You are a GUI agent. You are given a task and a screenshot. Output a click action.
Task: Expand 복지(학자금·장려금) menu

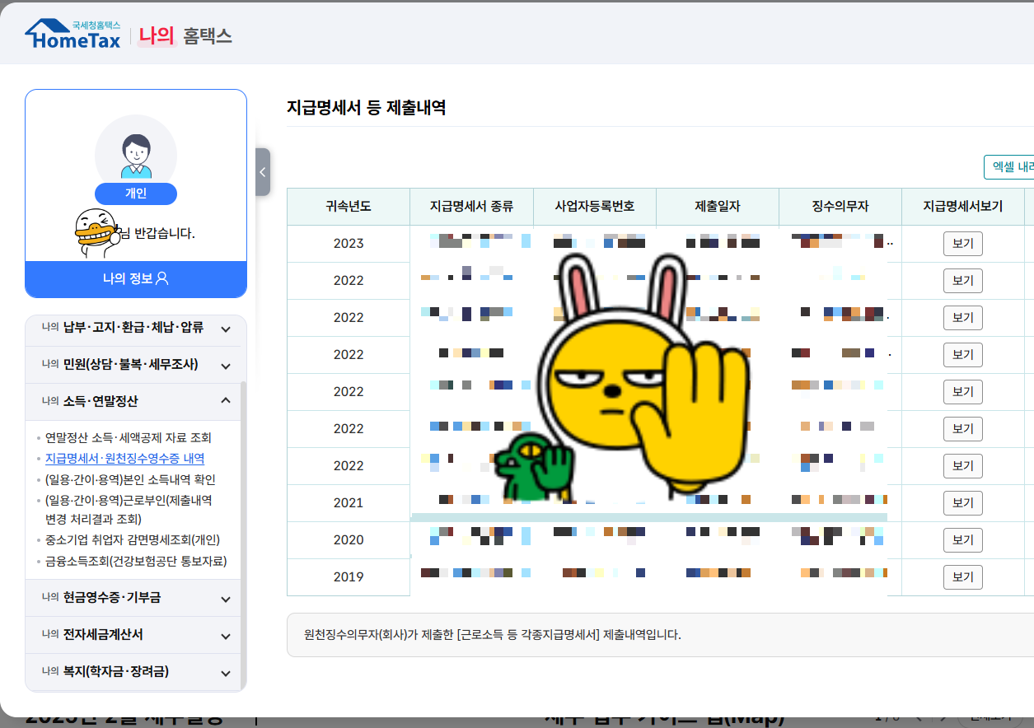pos(133,672)
